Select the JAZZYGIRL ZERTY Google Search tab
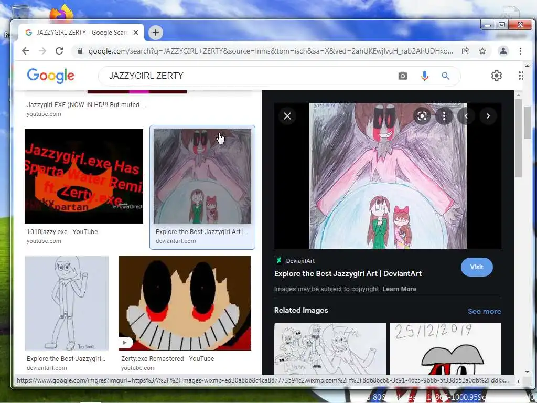 (81, 33)
